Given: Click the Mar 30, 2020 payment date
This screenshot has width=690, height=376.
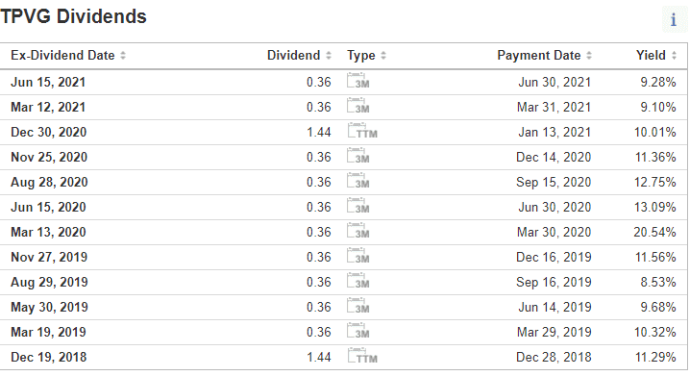Looking at the screenshot, I should pyautogui.click(x=554, y=233).
